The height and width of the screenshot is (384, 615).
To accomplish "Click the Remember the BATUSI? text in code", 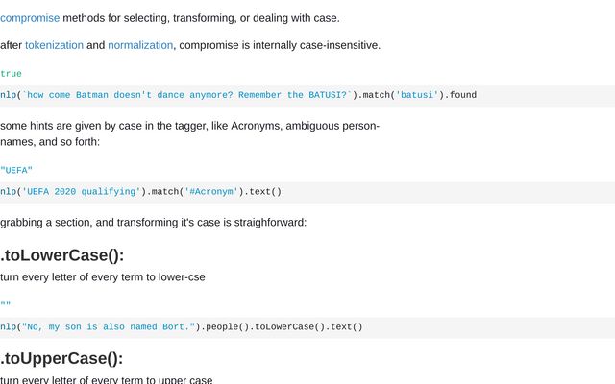I will pyautogui.click(x=292, y=95).
